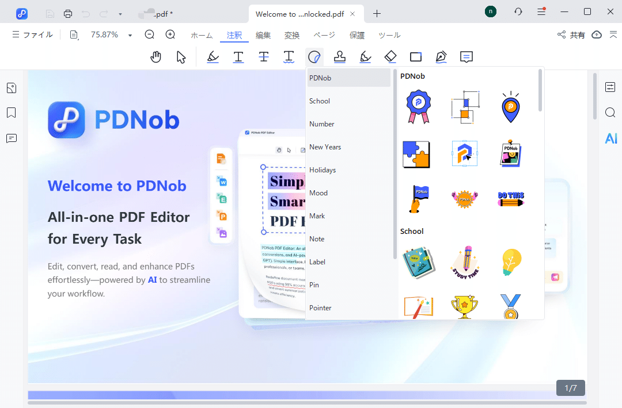622x408 pixels.
Task: Click the 共有 share button
Action: click(x=575, y=34)
